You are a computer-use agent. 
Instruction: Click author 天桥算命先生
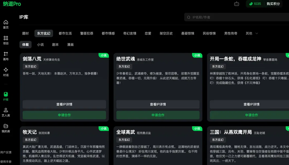click(x=52, y=60)
